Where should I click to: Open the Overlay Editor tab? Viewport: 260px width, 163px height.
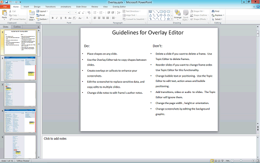pyautogui.click(x=119, y=7)
